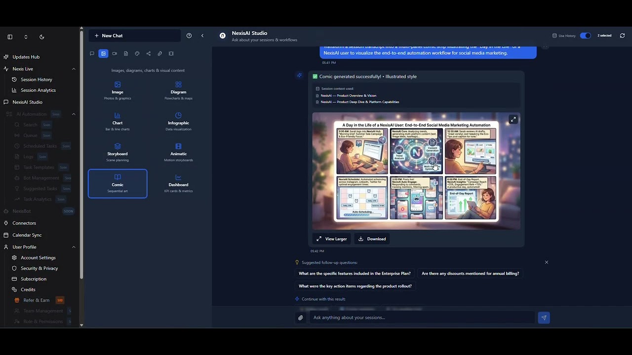This screenshot has height=355, width=632.
Task: Choose the Image content type
Action: (x=118, y=91)
